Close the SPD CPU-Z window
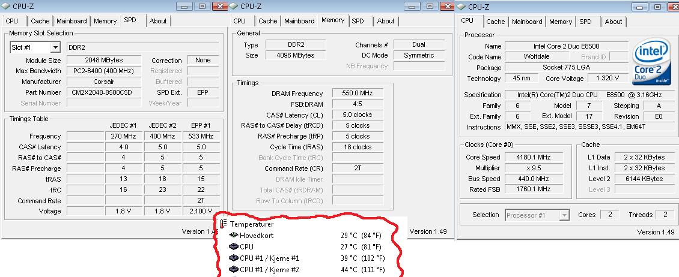Viewport: 679px width, 277px height. [x=219, y=6]
